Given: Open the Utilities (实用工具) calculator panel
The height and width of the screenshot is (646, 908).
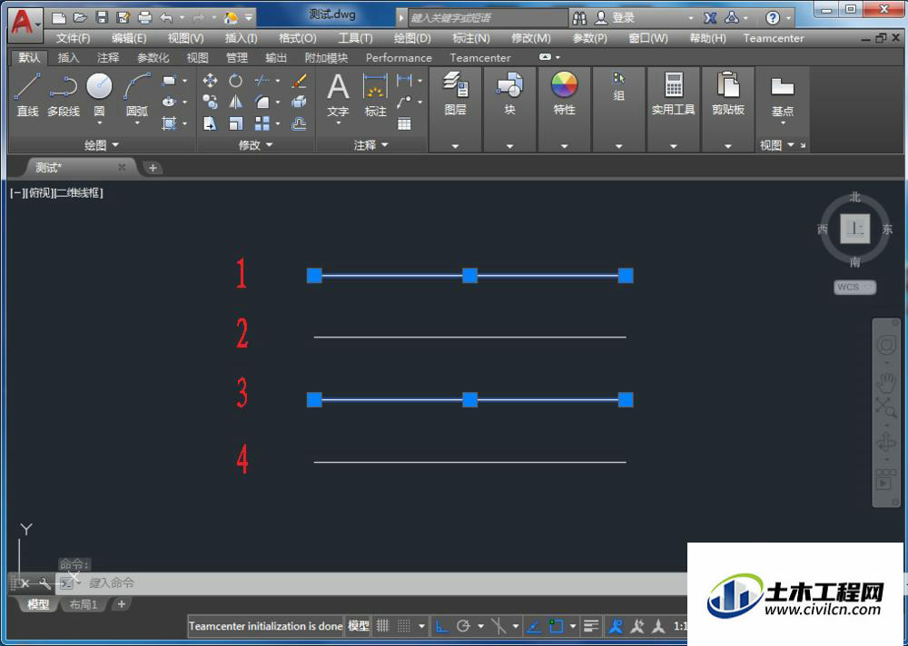Looking at the screenshot, I should [x=673, y=94].
